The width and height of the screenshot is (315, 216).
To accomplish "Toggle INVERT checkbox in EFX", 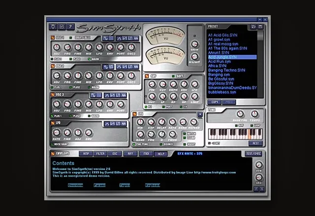I will (185, 144).
